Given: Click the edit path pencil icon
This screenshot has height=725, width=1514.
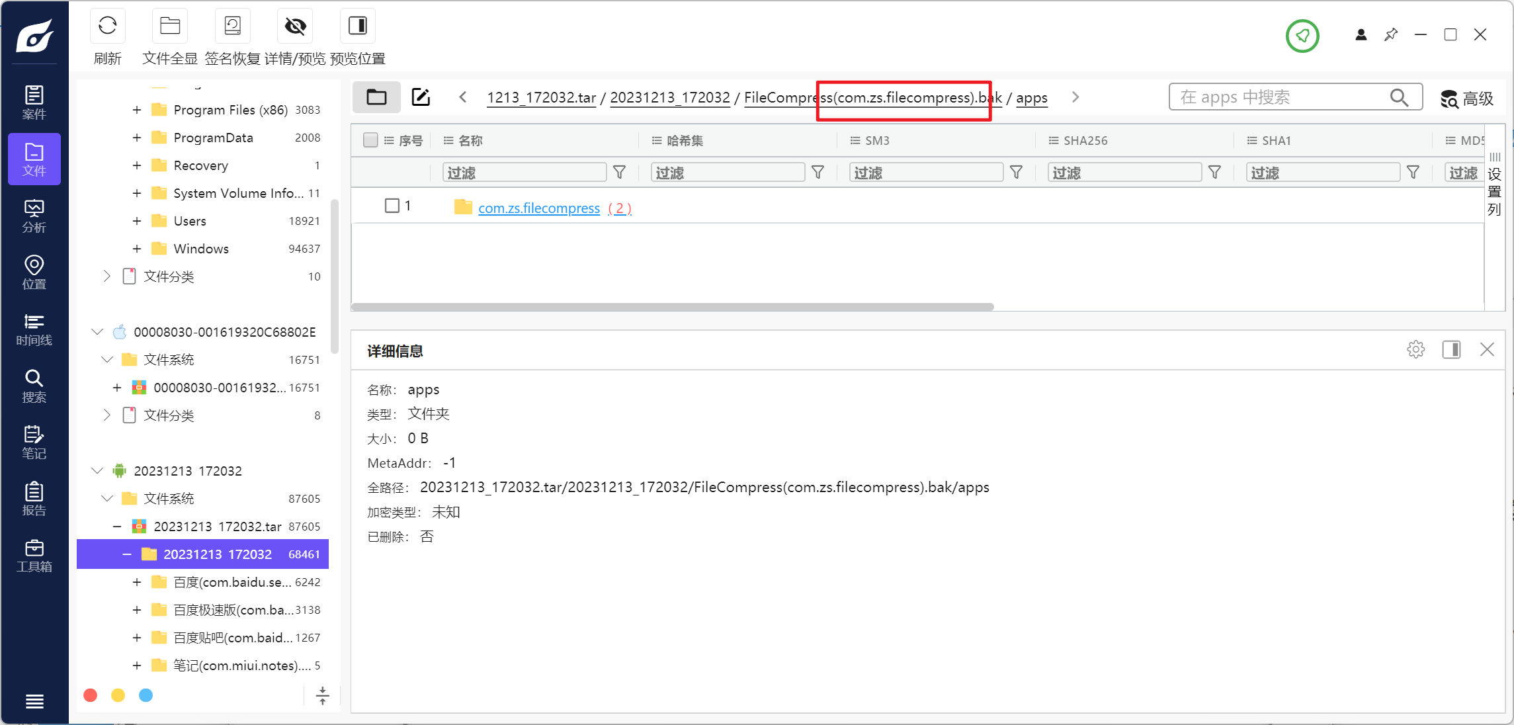Looking at the screenshot, I should 421,98.
